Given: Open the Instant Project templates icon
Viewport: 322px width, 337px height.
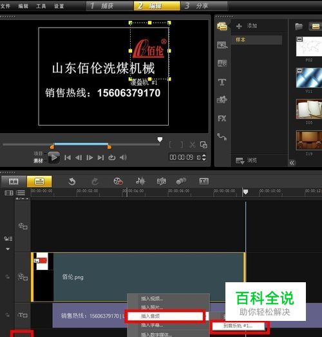Looking at the screenshot, I should coord(222,45).
